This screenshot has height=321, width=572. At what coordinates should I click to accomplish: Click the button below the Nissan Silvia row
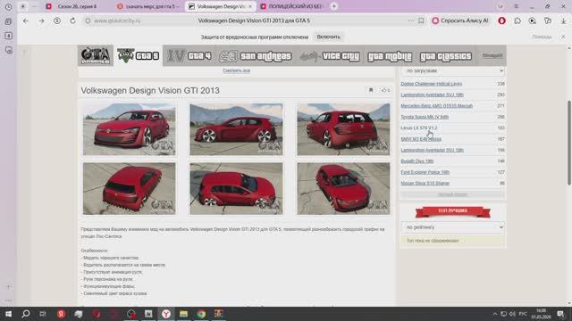click(452, 194)
